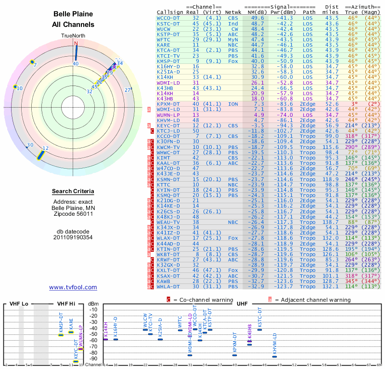
Task: Click the adjacent warning icon beside WDMI-DT
Action: tap(149, 110)
